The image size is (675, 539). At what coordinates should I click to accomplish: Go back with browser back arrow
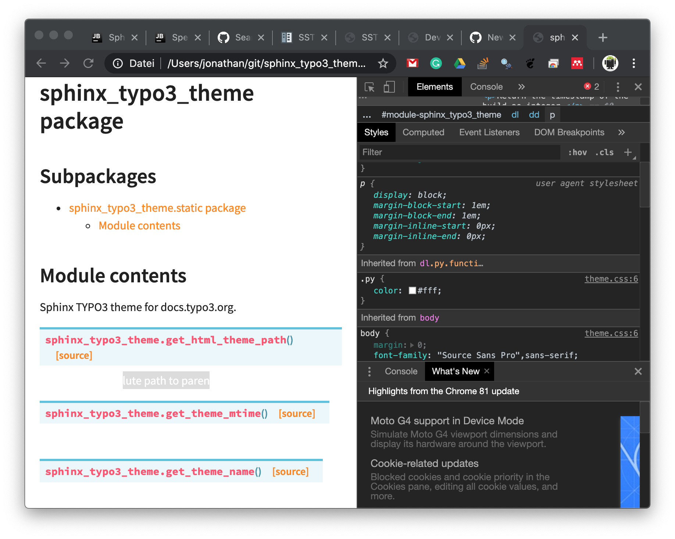pos(41,63)
